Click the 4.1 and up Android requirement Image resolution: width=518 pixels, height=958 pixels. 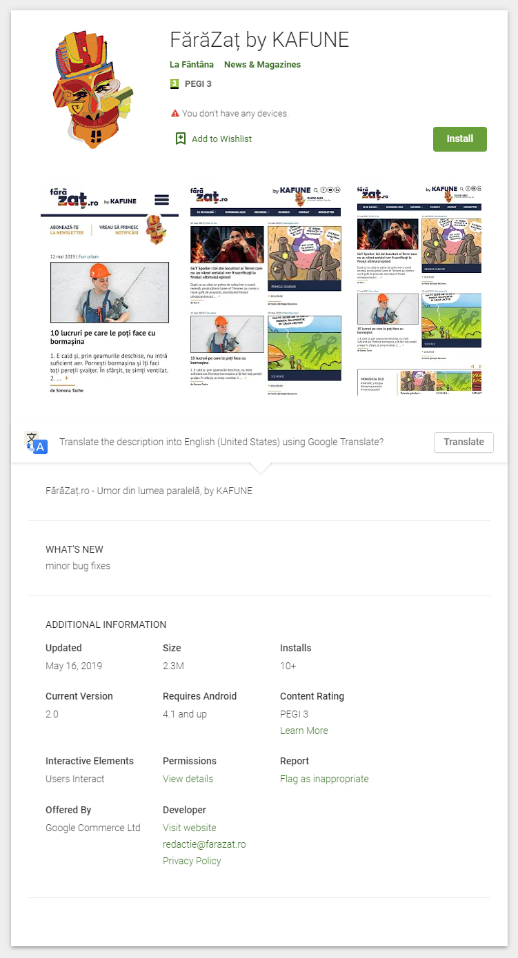coord(185,714)
